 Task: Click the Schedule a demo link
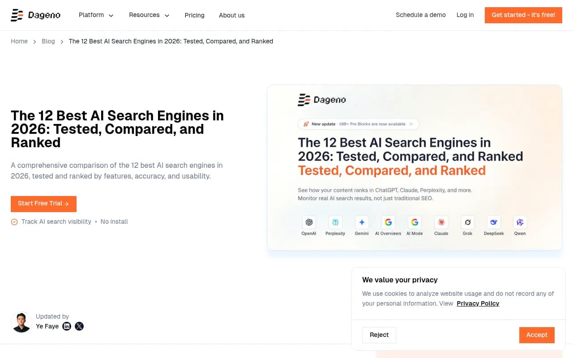pyautogui.click(x=421, y=15)
